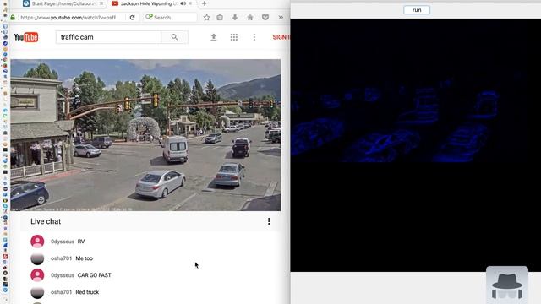The height and width of the screenshot is (304, 541).
Task: Reload the page with the refresh icon
Action: (132, 17)
